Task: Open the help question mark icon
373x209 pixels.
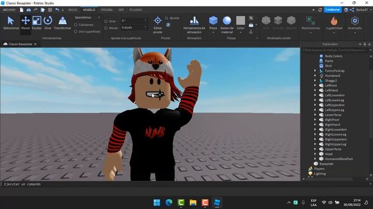Action: (x=346, y=10)
